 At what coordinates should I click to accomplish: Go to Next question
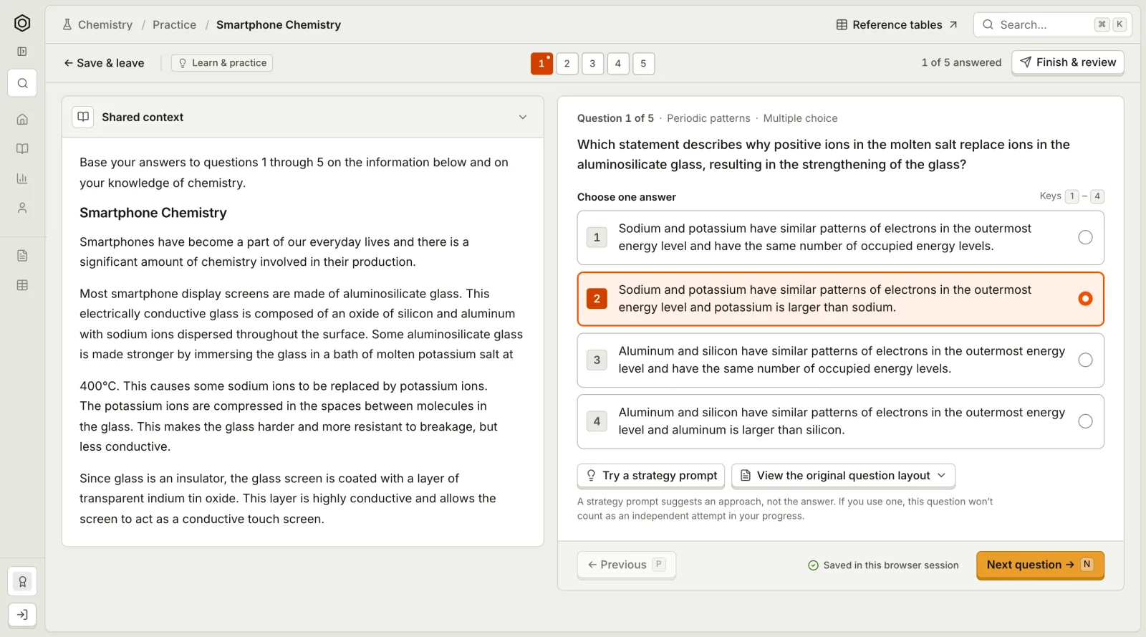pyautogui.click(x=1040, y=565)
